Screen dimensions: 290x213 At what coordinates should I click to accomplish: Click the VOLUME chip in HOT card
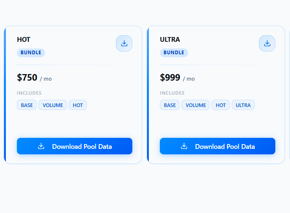click(x=53, y=105)
